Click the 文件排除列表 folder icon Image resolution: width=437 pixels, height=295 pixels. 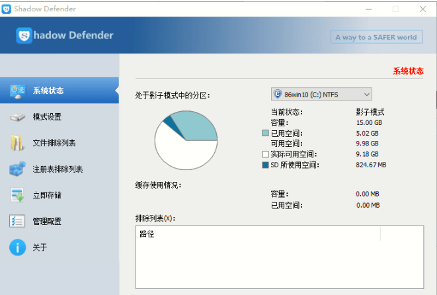(x=17, y=143)
